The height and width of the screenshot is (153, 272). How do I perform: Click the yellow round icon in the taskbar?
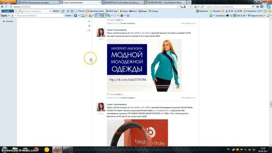coord(47,150)
